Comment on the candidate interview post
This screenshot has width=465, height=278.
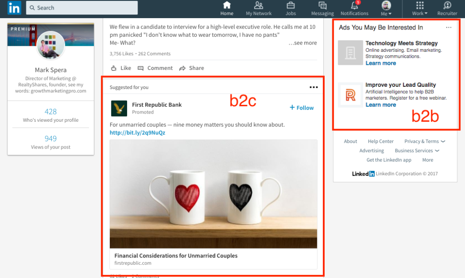(x=155, y=68)
